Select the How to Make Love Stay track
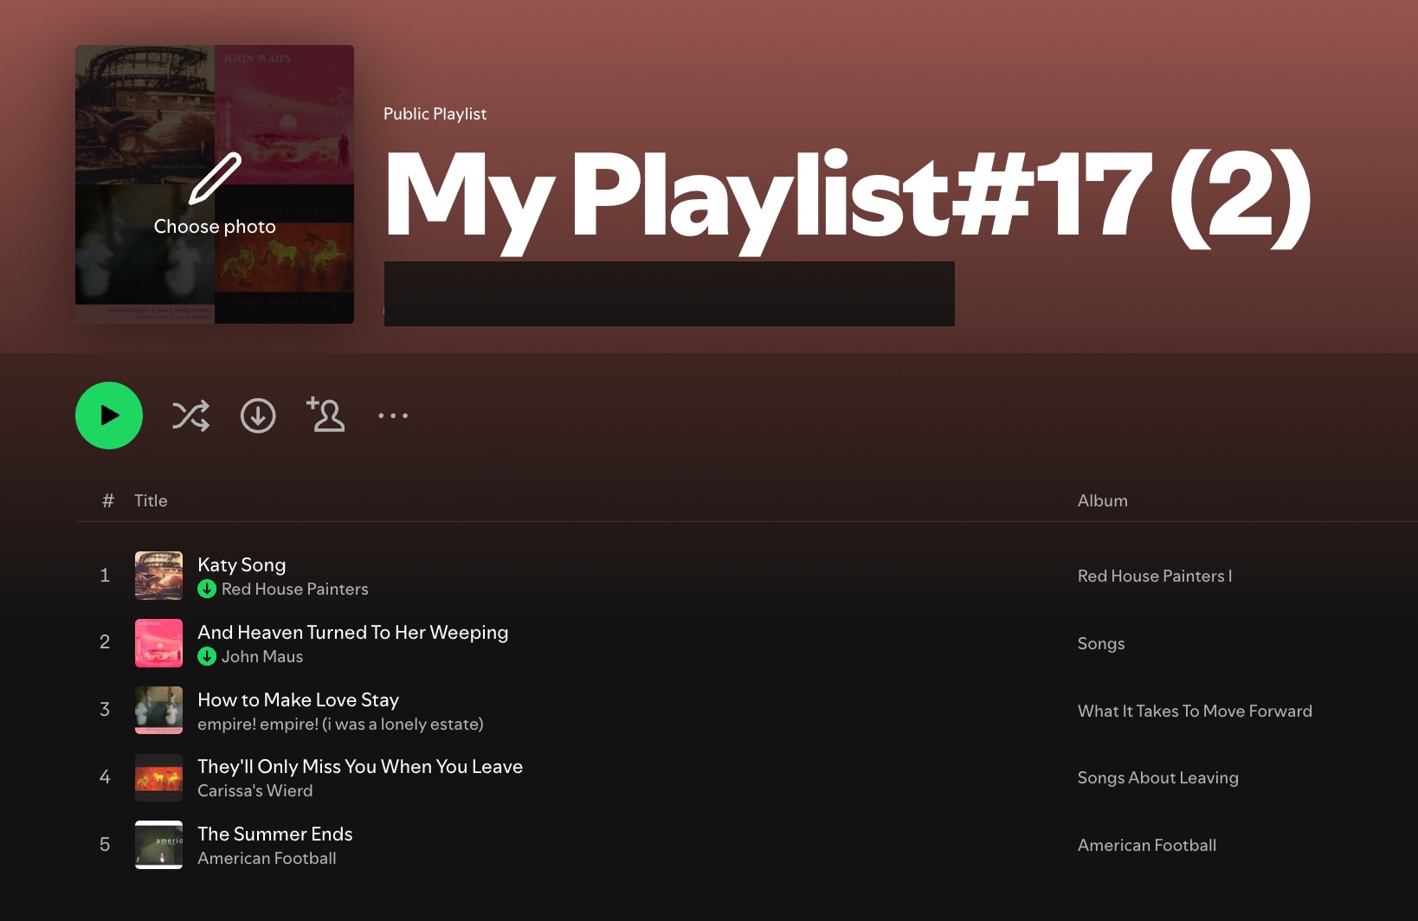This screenshot has height=921, width=1418. 299,699
